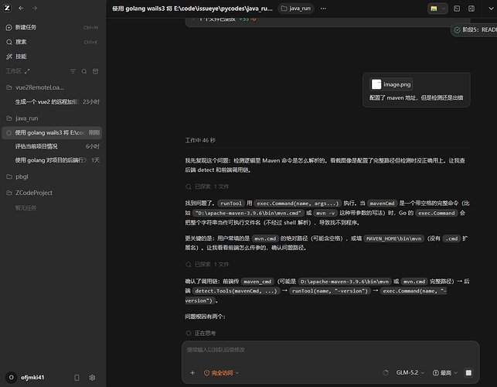
Task: Open the ofjmki41 user profile
Action: click(x=26, y=378)
